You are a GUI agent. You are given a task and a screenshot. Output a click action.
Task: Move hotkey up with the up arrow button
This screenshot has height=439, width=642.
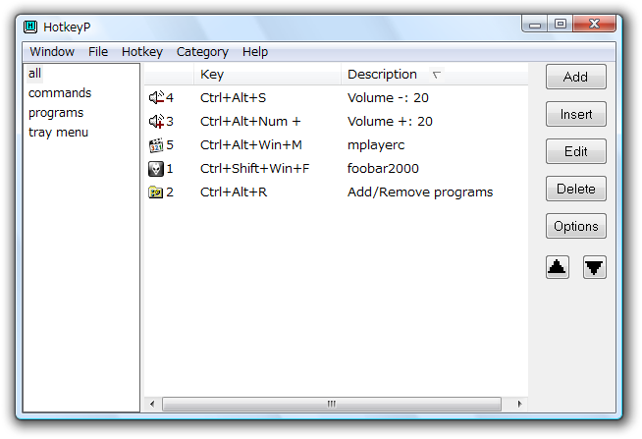558,267
